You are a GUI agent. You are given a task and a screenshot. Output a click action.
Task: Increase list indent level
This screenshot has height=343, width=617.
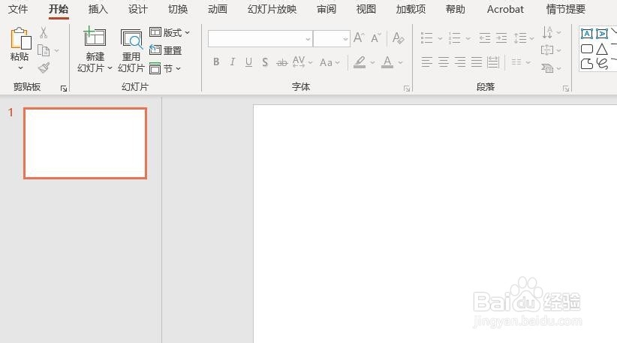coord(501,38)
